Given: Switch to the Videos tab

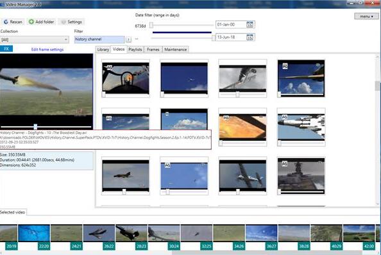Looking at the screenshot, I should coord(119,49).
